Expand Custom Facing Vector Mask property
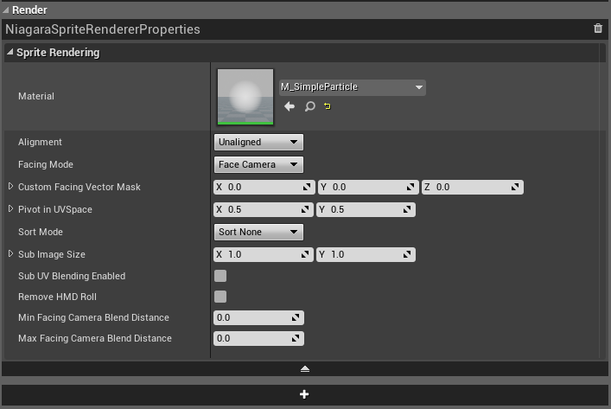This screenshot has width=611, height=409. (x=11, y=187)
